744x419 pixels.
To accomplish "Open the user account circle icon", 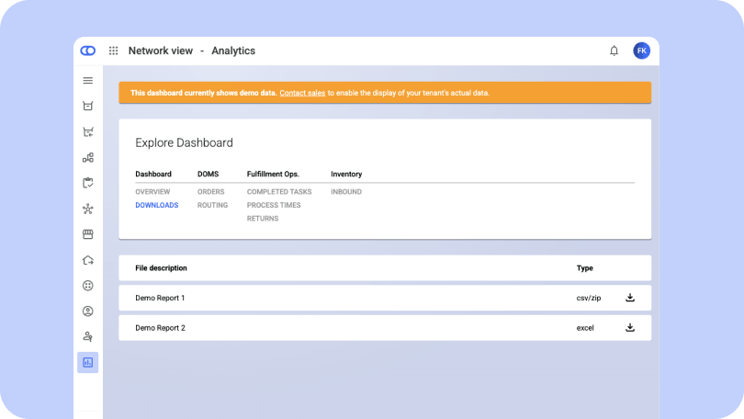I will (88, 311).
